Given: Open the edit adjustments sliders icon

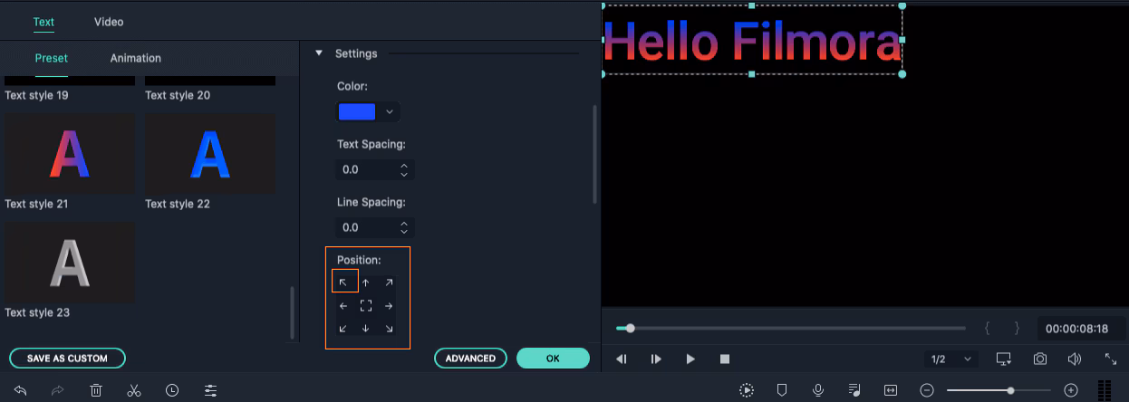Looking at the screenshot, I should [x=211, y=390].
